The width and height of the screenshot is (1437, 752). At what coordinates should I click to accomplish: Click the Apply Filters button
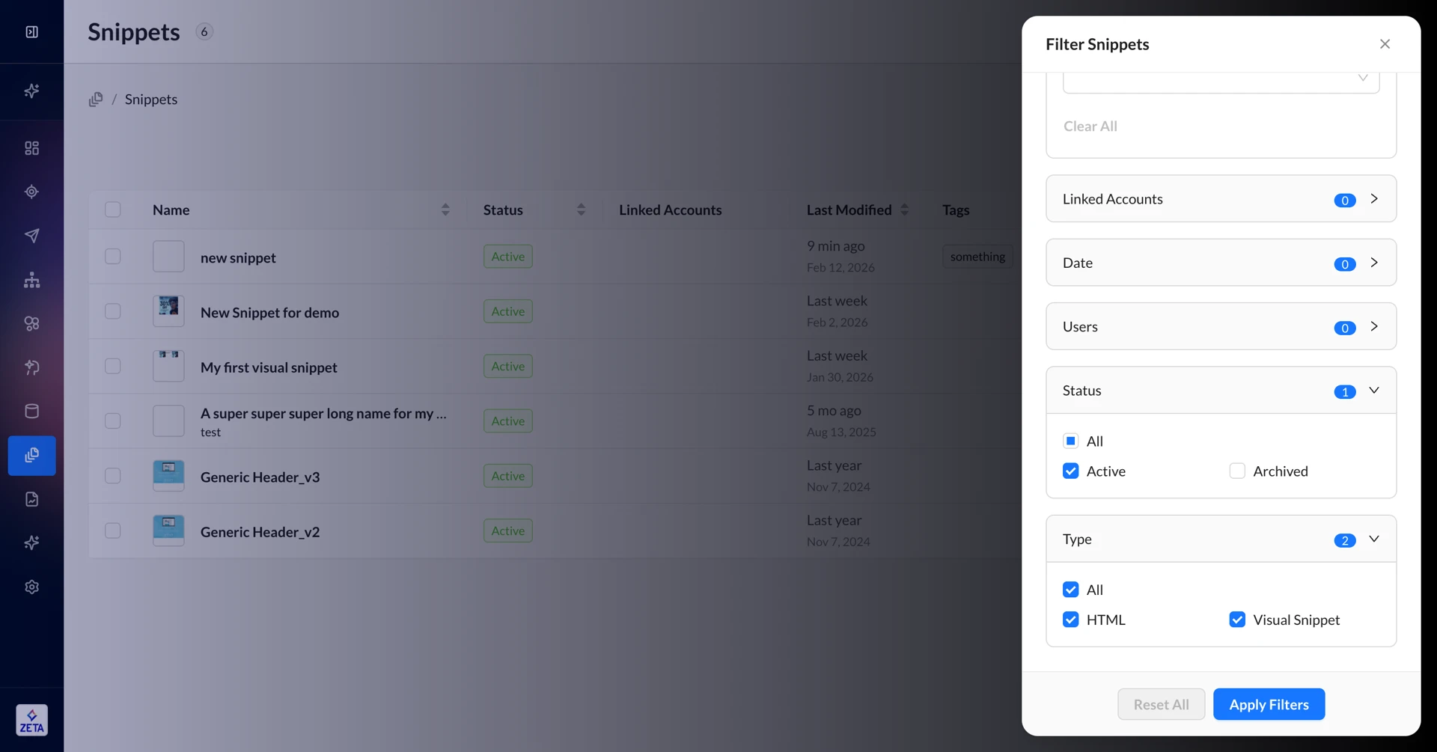coord(1269,704)
